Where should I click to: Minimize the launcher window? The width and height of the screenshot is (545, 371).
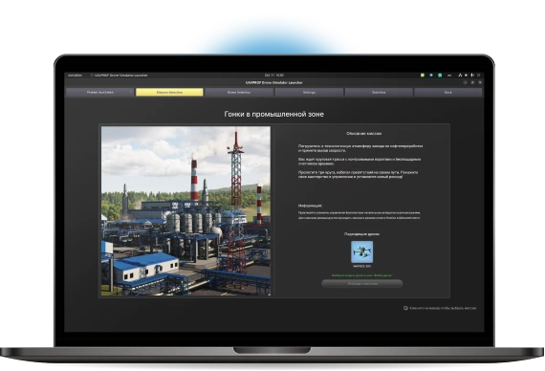coord(465,83)
